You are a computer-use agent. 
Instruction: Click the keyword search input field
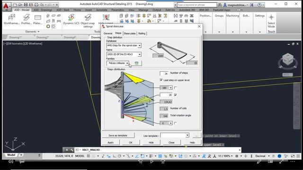pyautogui.click(x=197, y=5)
